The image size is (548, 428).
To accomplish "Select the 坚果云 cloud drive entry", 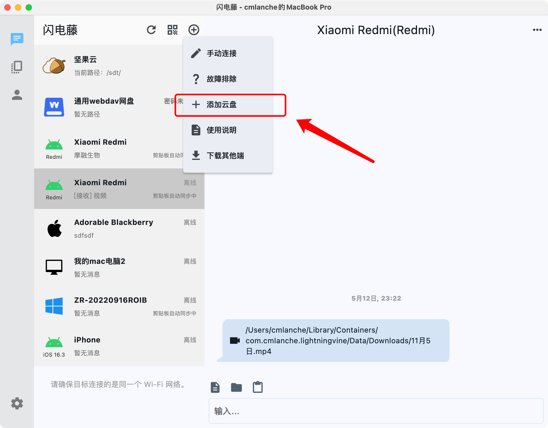I will click(107, 66).
